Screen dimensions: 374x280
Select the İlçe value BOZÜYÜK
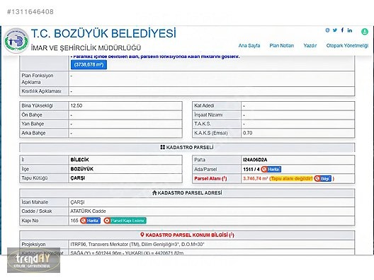pos(82,169)
